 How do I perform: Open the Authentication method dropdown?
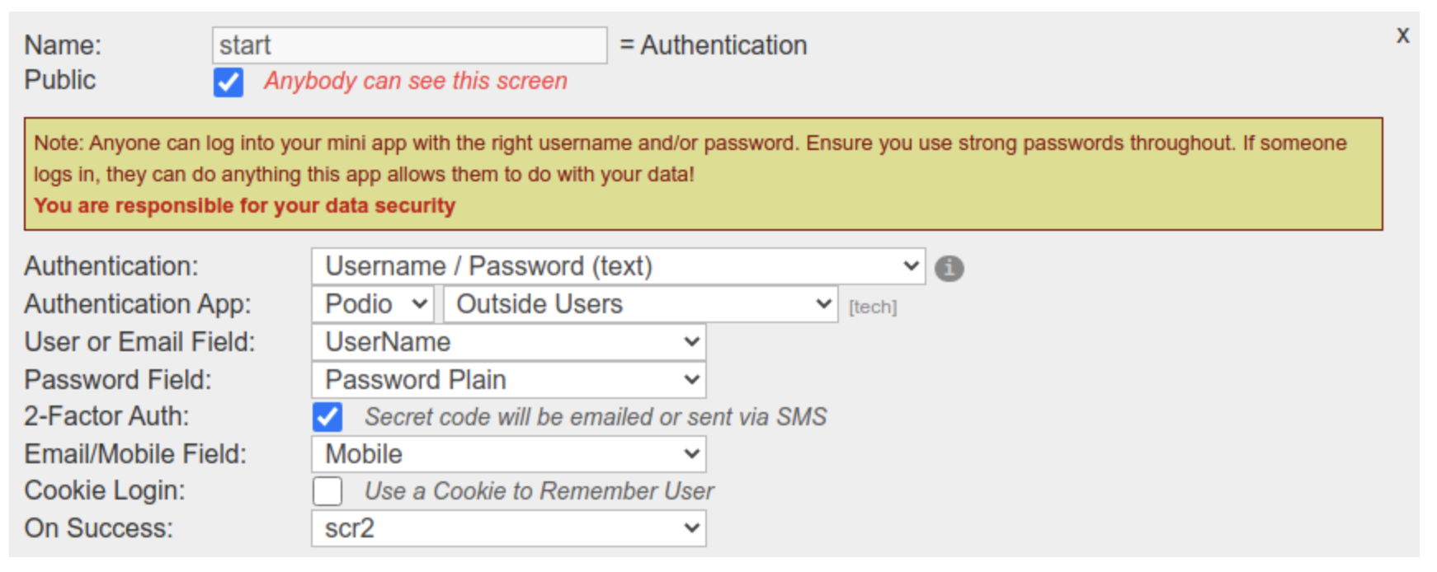(618, 266)
